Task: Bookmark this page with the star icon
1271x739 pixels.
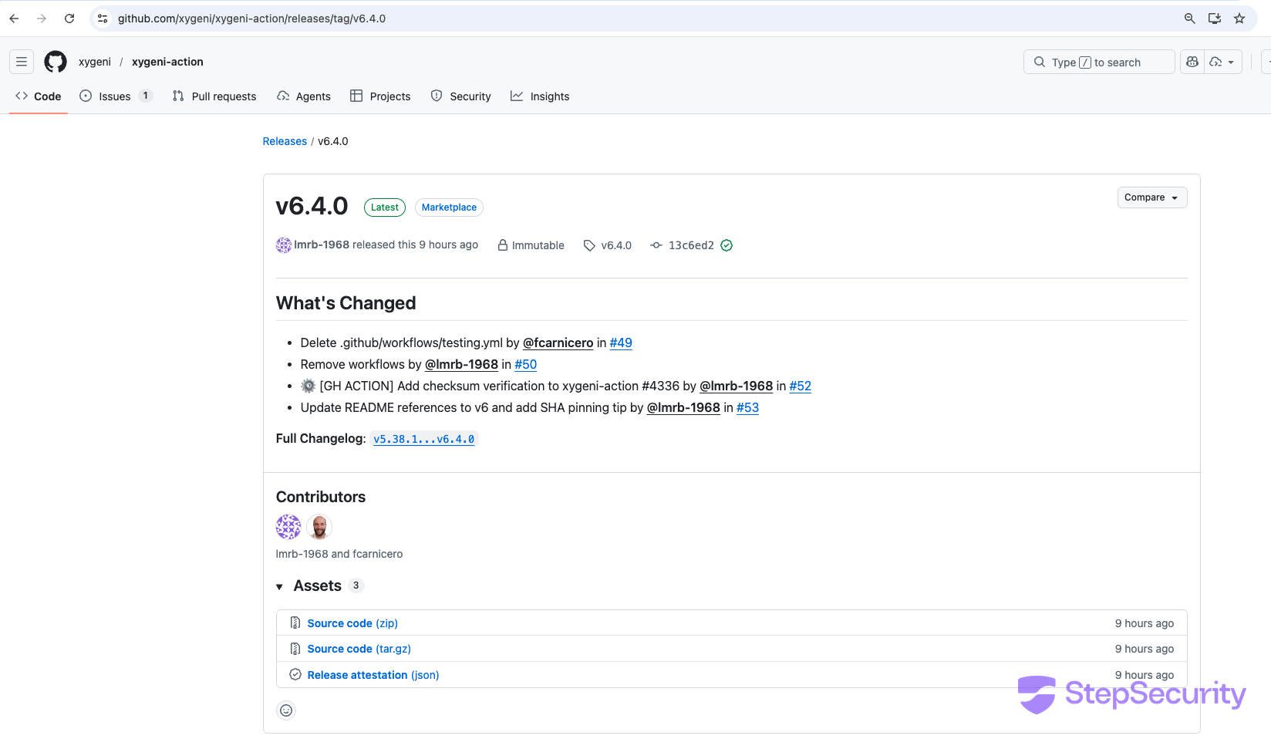Action: tap(1239, 19)
